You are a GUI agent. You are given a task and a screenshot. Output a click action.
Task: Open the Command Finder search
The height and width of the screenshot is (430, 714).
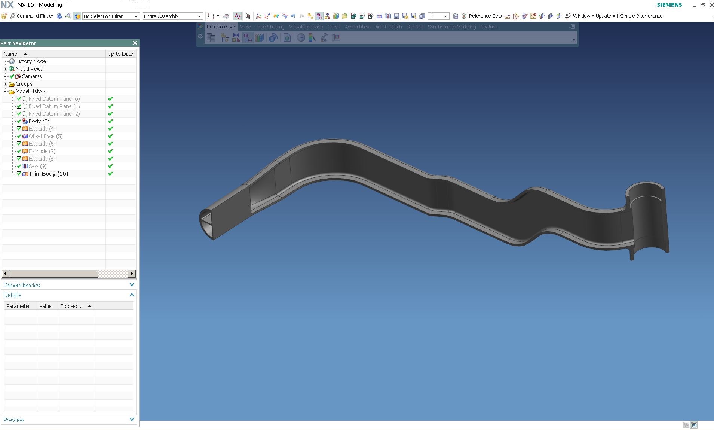click(32, 16)
